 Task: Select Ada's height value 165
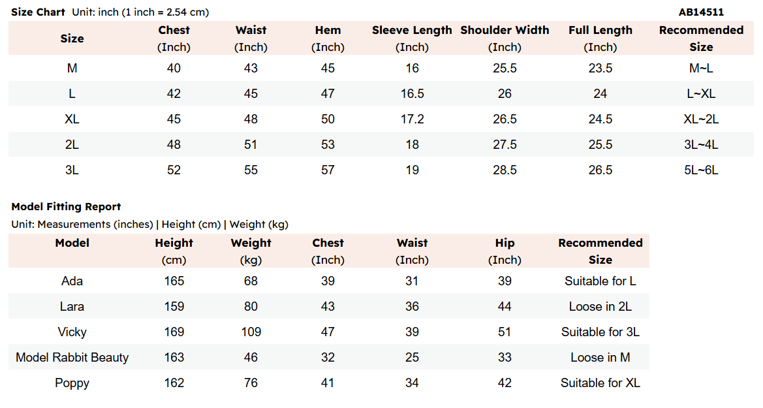click(174, 281)
